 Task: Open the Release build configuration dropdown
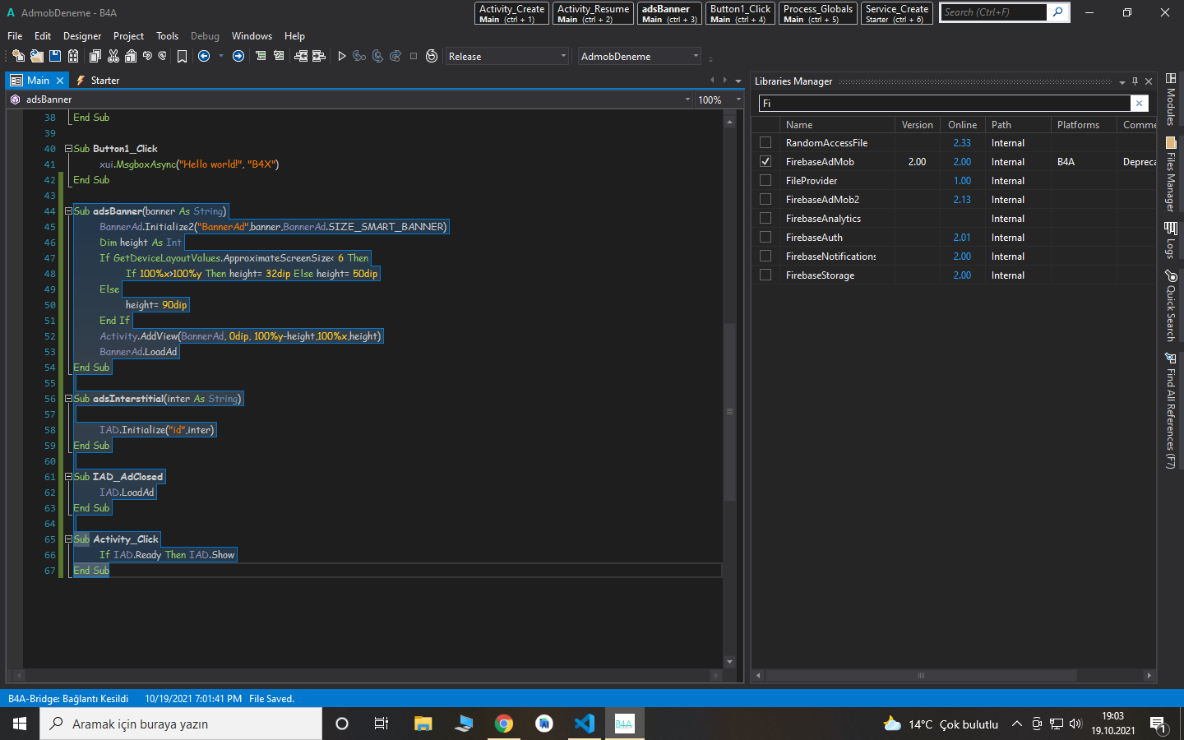pyautogui.click(x=507, y=56)
